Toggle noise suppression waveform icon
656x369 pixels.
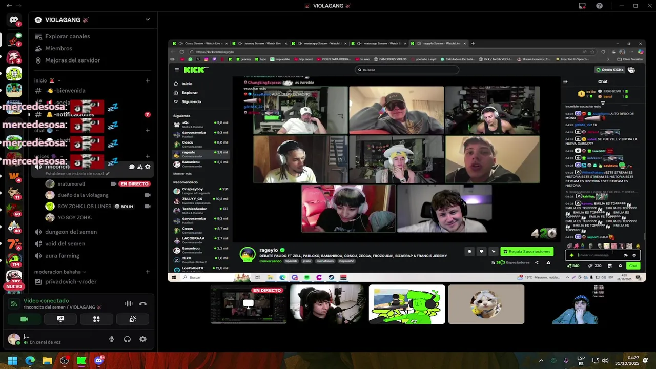click(129, 304)
